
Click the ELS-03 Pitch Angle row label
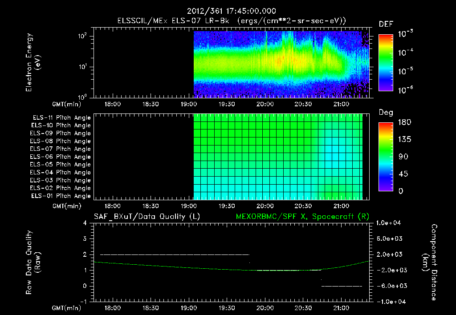pyautogui.click(x=60, y=180)
